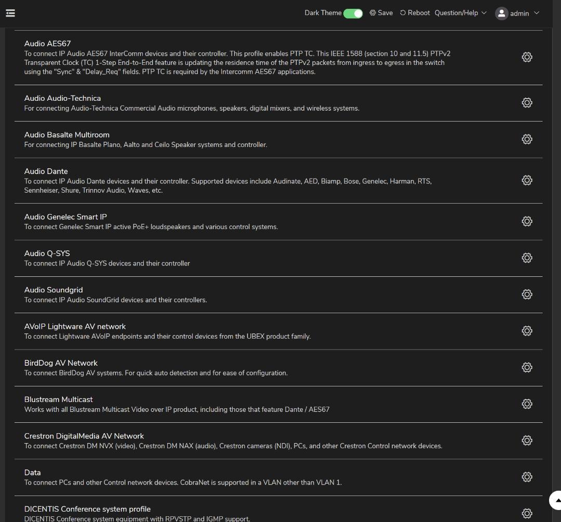Viewport: 561px width, 522px height.
Task: Click the Audio Dante gear icon
Action: [x=527, y=180]
